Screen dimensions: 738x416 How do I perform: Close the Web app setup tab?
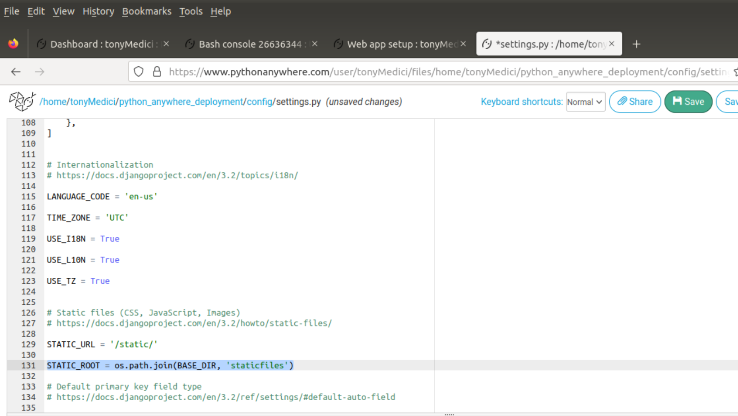[x=463, y=44]
